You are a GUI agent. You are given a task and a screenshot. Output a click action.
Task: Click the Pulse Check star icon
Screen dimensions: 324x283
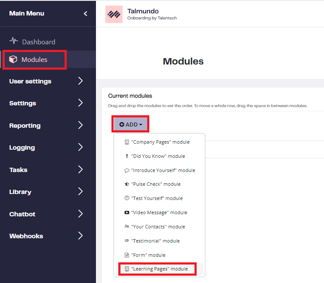click(x=127, y=184)
